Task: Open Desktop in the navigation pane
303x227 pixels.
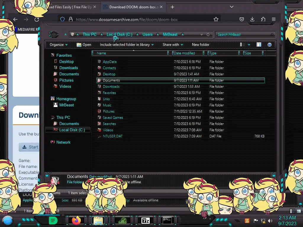Action: click(67, 61)
